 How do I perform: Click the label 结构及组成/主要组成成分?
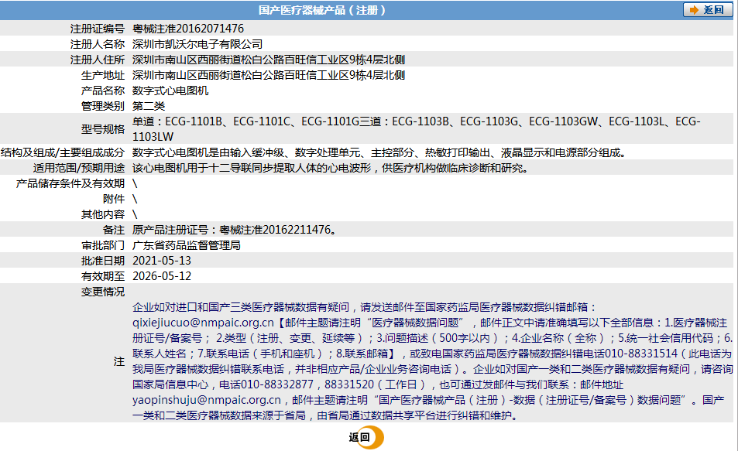click(x=63, y=152)
